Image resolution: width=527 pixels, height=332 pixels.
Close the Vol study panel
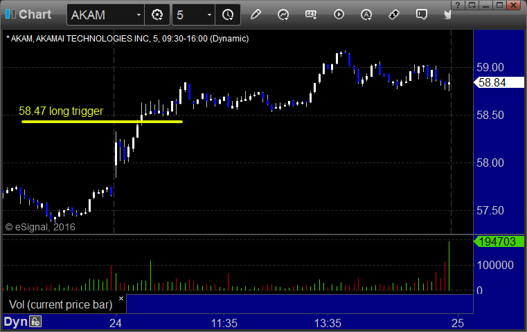click(121, 298)
